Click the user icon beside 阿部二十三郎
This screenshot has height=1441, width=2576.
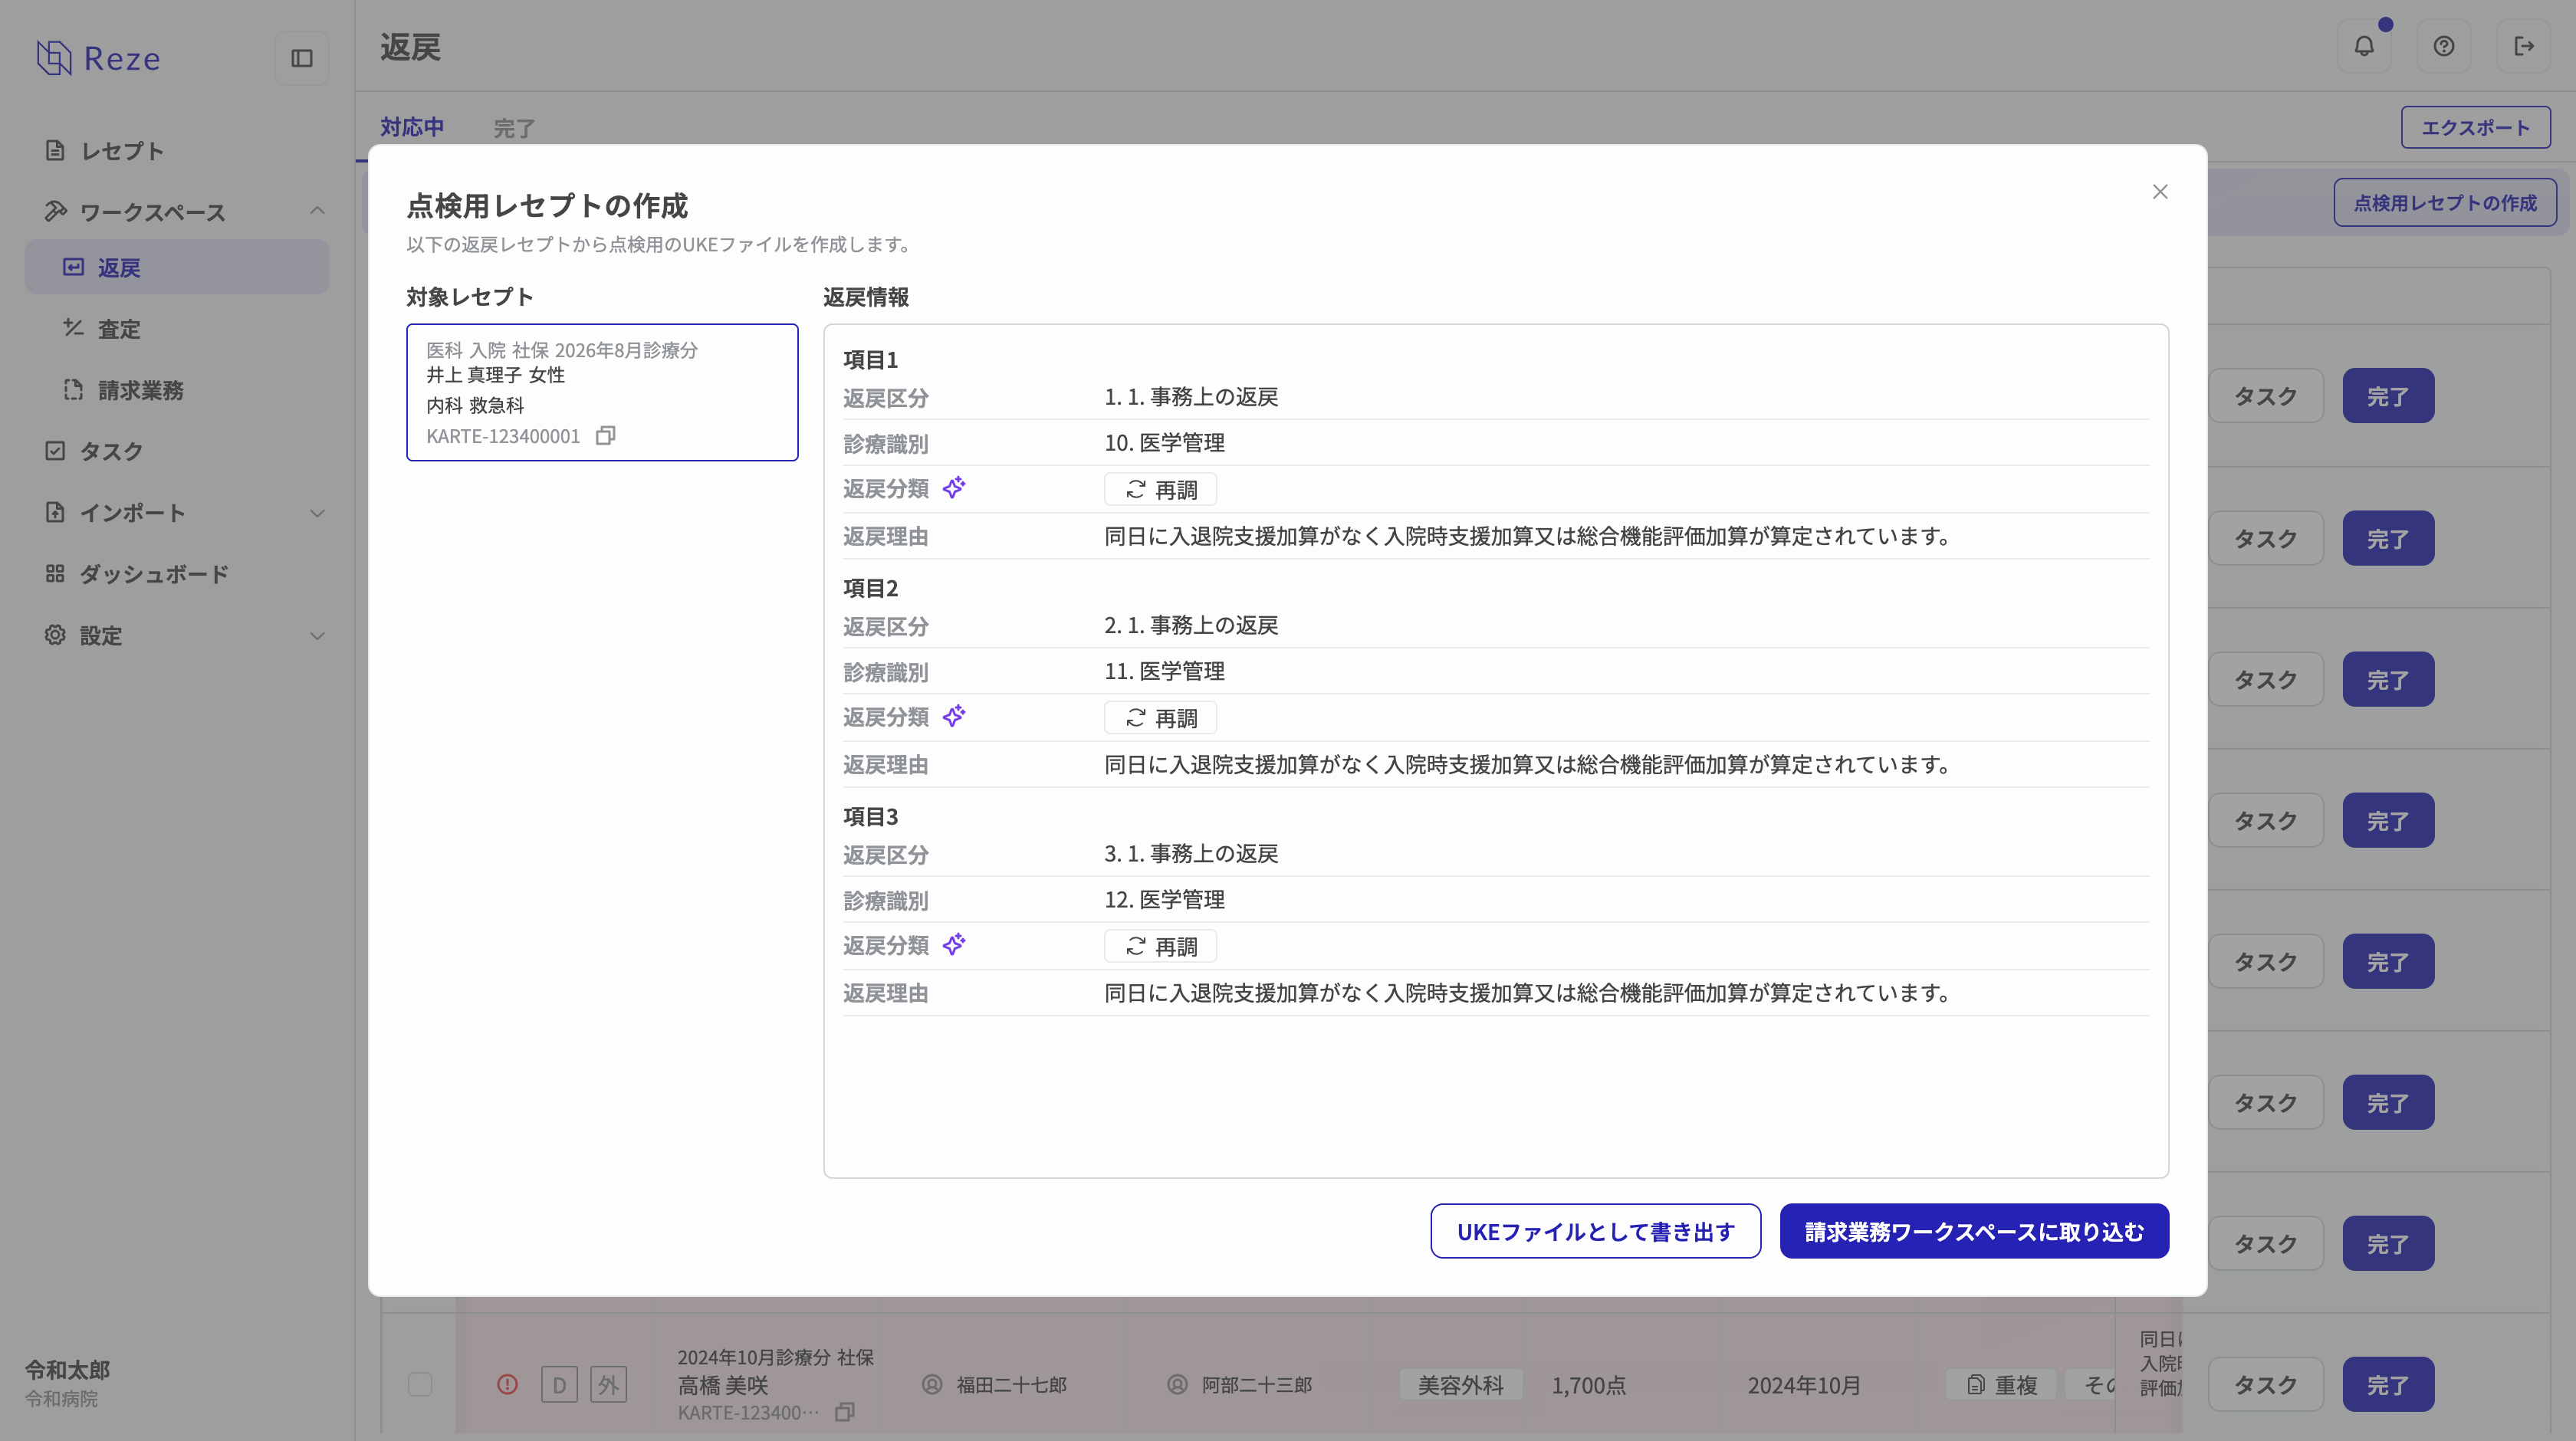click(1177, 1384)
